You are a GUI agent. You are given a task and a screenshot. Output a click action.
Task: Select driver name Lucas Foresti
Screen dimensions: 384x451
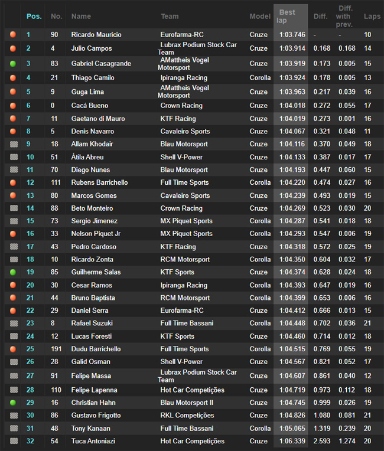[92, 336]
